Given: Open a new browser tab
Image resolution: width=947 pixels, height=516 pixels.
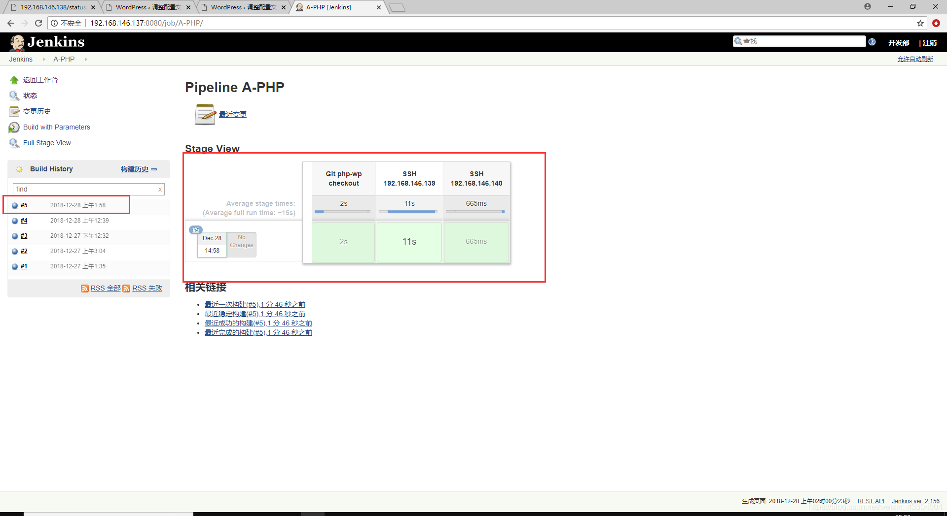Looking at the screenshot, I should click(397, 7).
